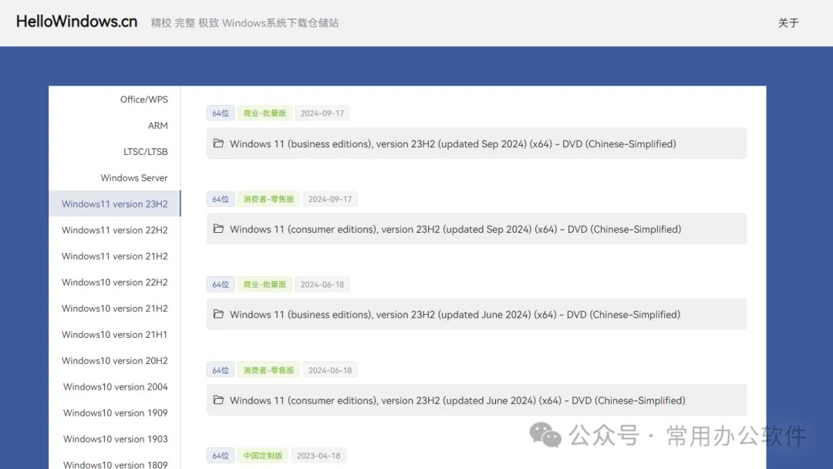Go to Windows11 version 21H2
Image resolution: width=833 pixels, height=469 pixels.
pyautogui.click(x=114, y=255)
